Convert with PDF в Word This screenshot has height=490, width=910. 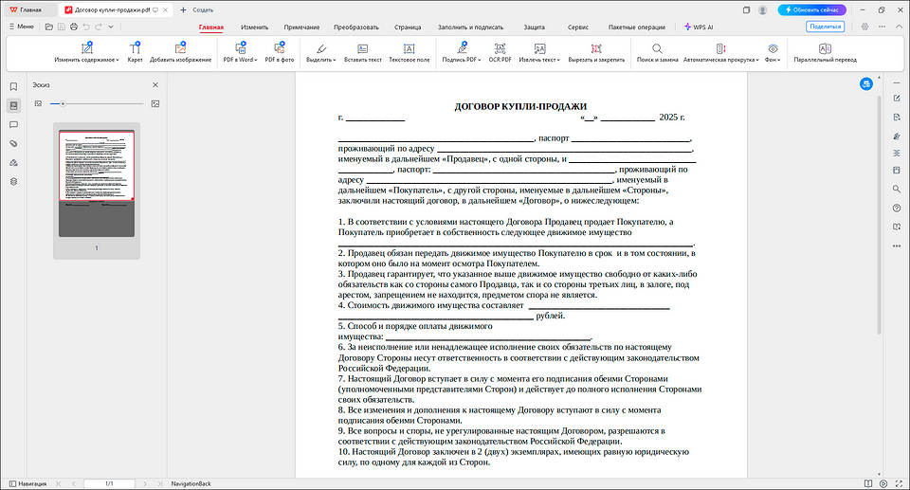click(239, 52)
